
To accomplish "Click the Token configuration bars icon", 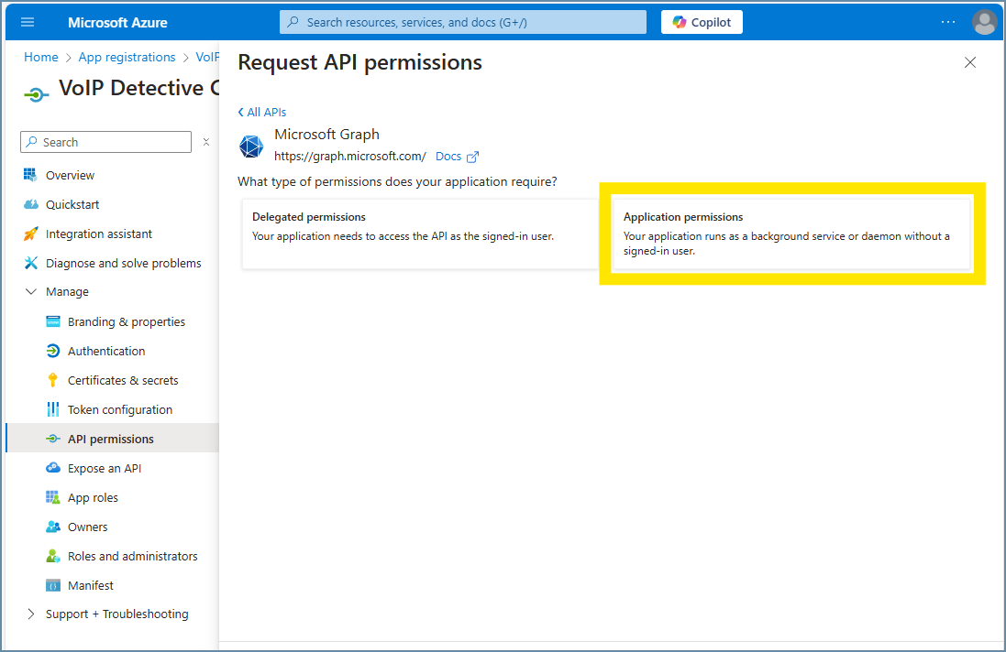I will 53,409.
